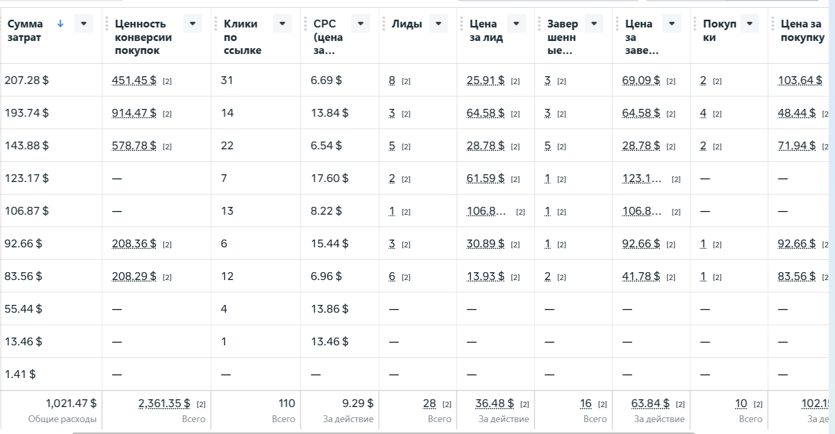Open the 25.91 $ cost per lead link

tap(485, 80)
